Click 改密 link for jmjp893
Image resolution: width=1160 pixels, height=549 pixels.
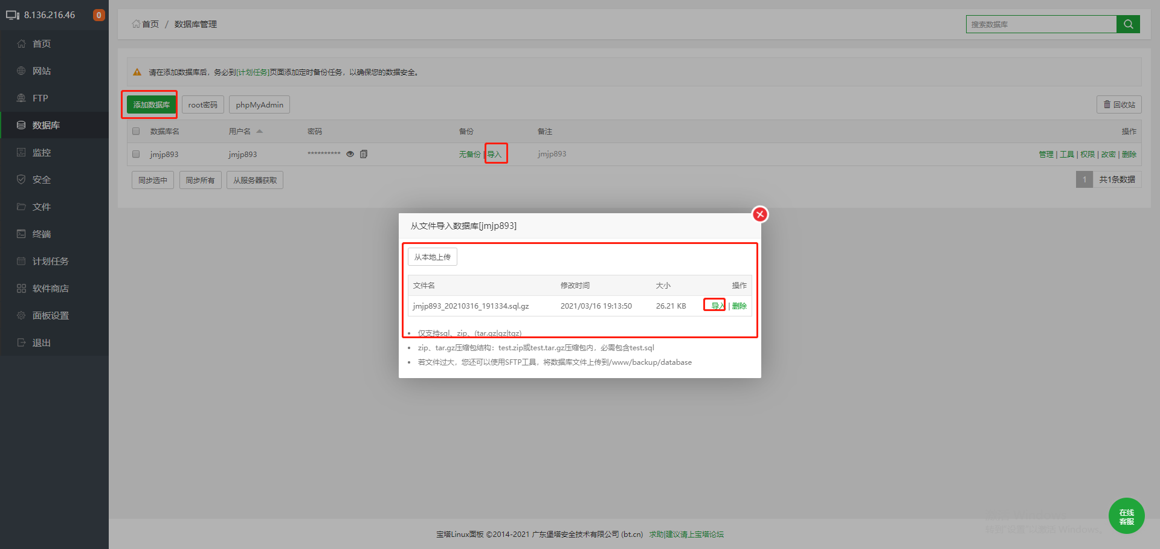(1108, 154)
